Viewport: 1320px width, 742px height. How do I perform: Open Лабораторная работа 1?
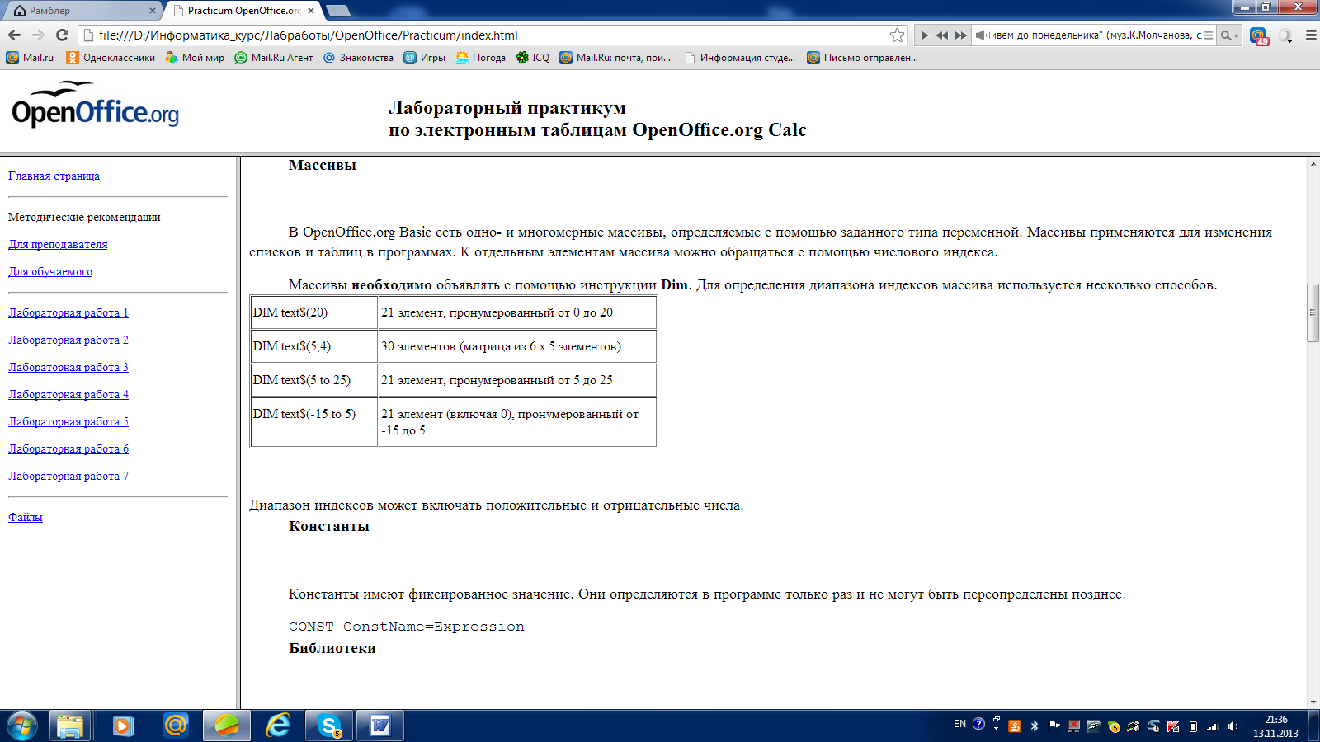click(x=68, y=312)
